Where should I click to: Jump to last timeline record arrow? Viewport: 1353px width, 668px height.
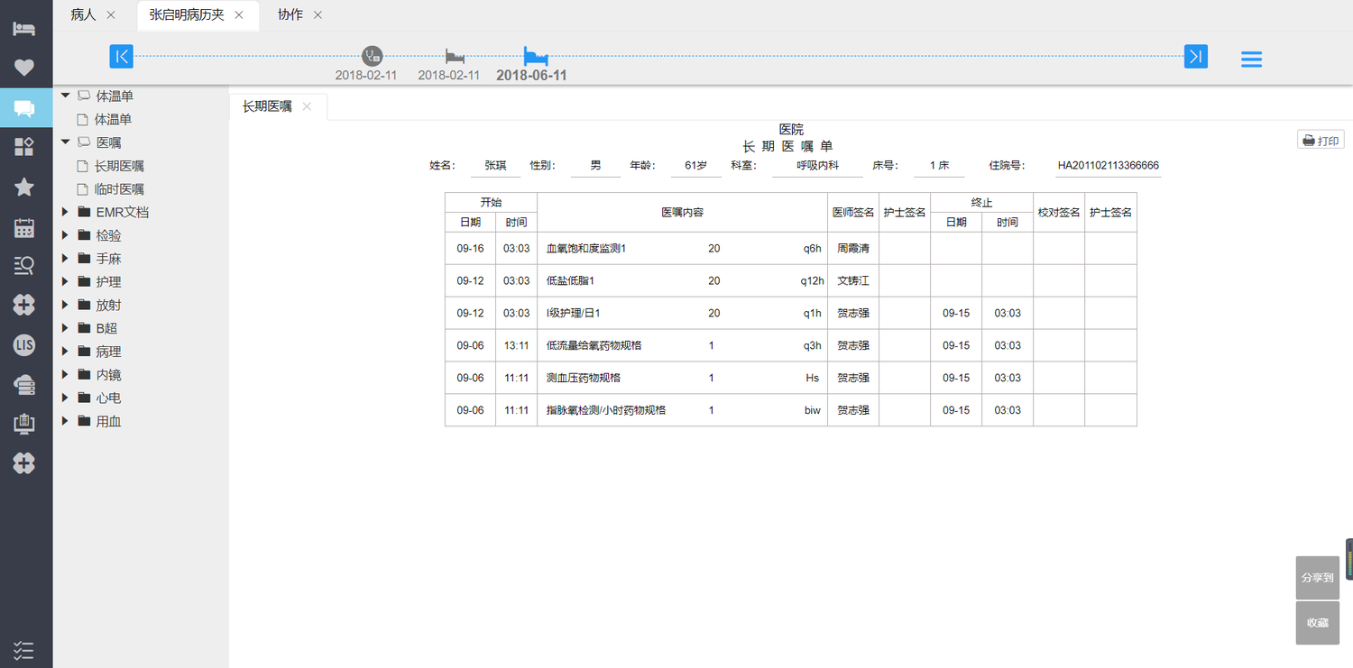1196,56
